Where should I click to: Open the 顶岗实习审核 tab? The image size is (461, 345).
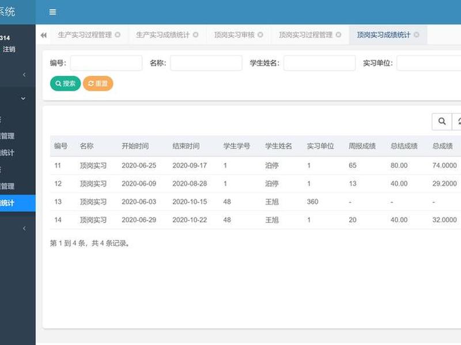click(235, 35)
